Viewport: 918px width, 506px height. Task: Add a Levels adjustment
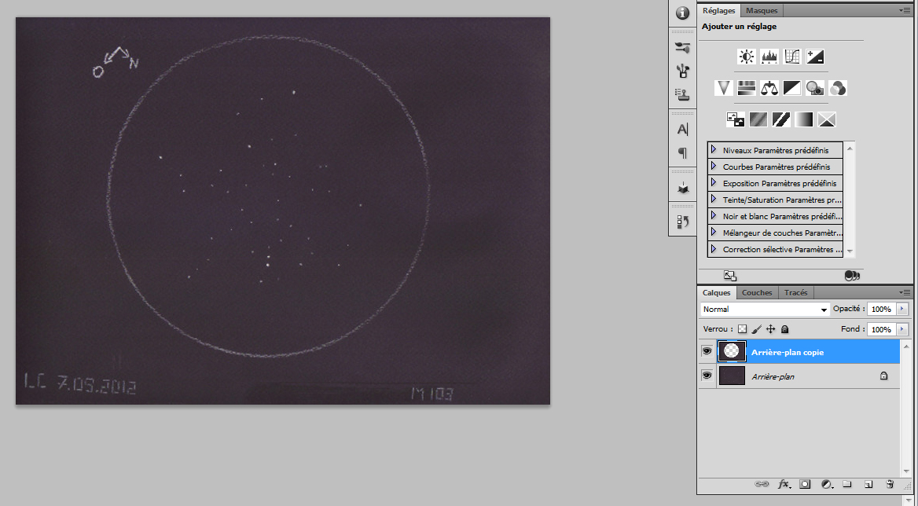[769, 57]
